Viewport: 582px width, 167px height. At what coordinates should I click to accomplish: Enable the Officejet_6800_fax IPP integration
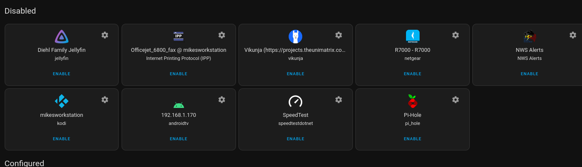tap(179, 74)
